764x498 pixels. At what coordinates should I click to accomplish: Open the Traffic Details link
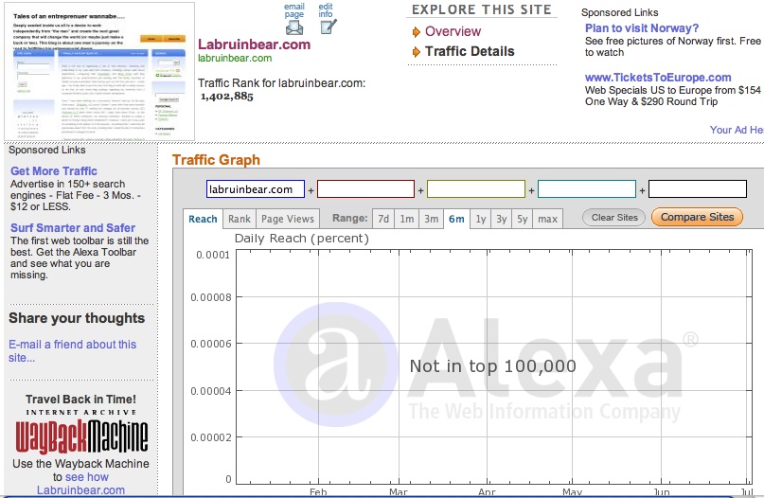coord(470,51)
